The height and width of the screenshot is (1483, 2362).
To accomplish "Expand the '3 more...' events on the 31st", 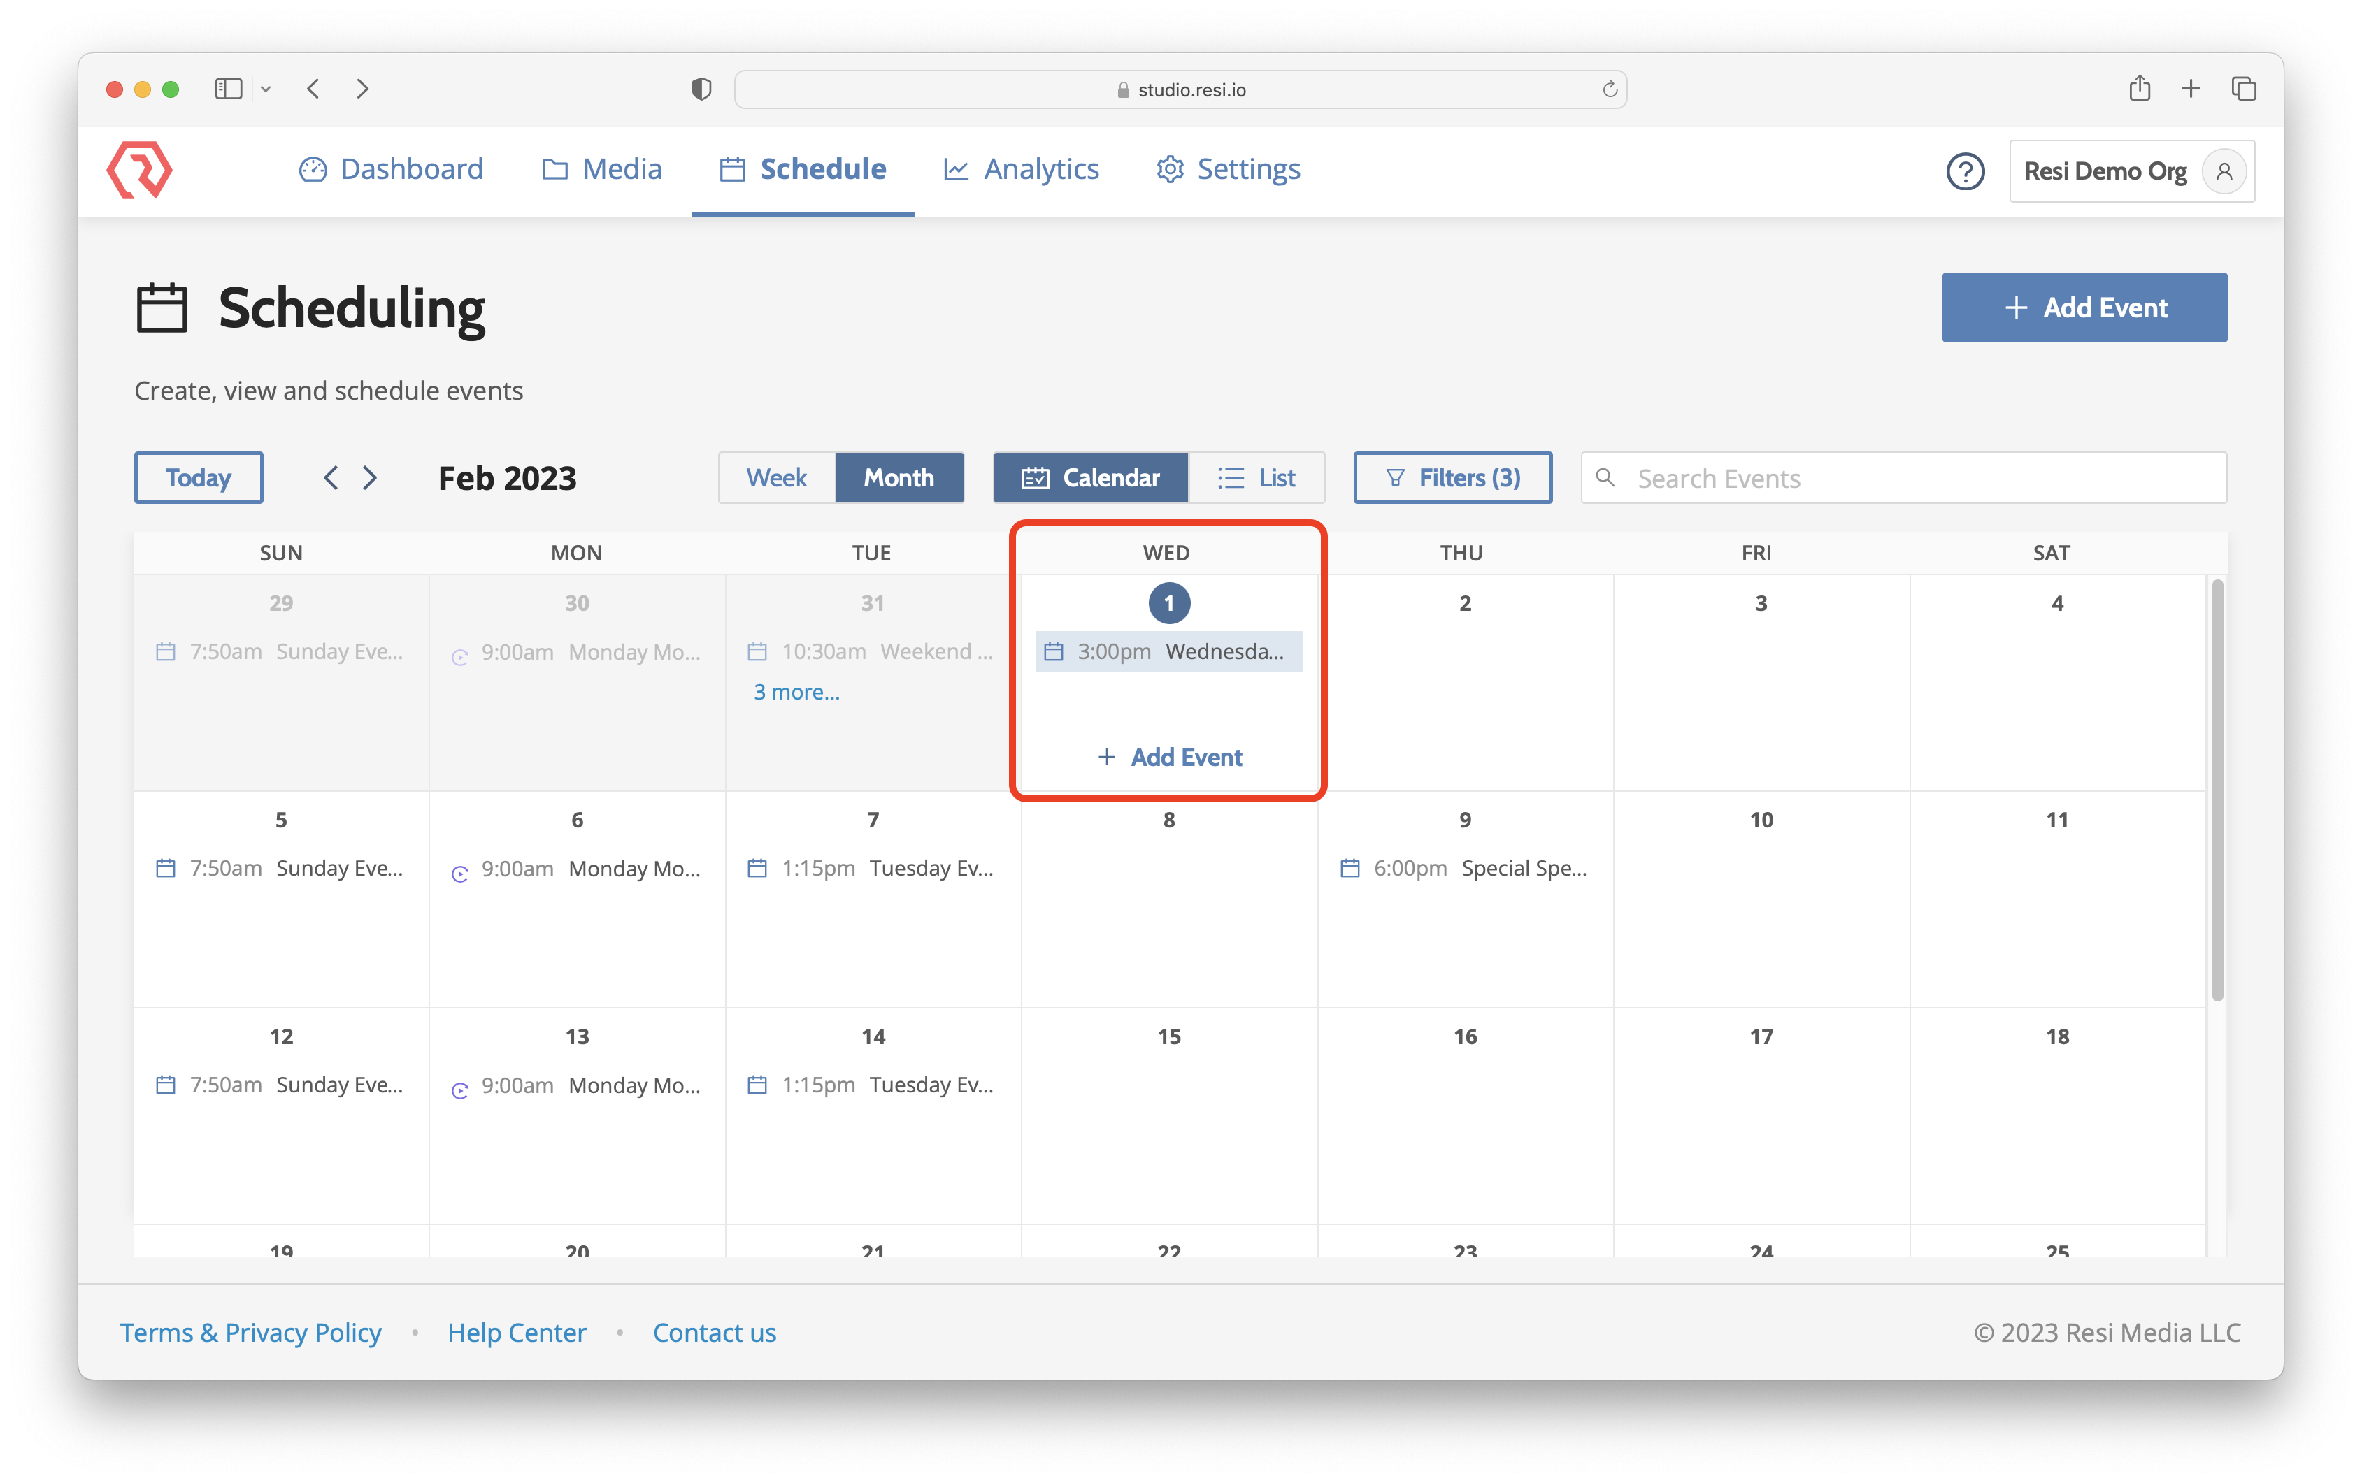I will (796, 692).
